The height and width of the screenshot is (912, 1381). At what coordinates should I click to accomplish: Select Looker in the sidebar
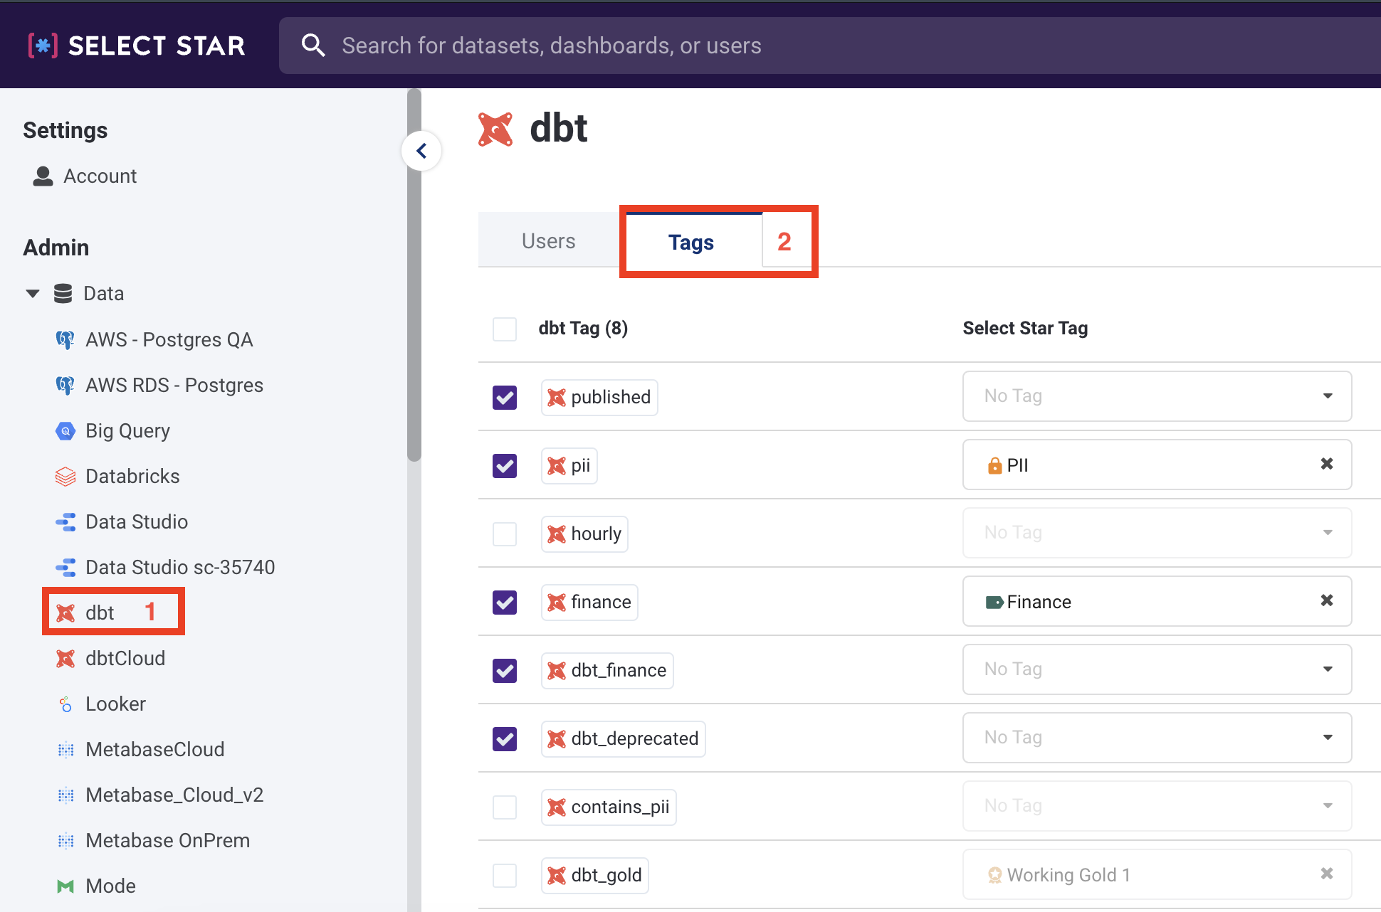pos(115,704)
